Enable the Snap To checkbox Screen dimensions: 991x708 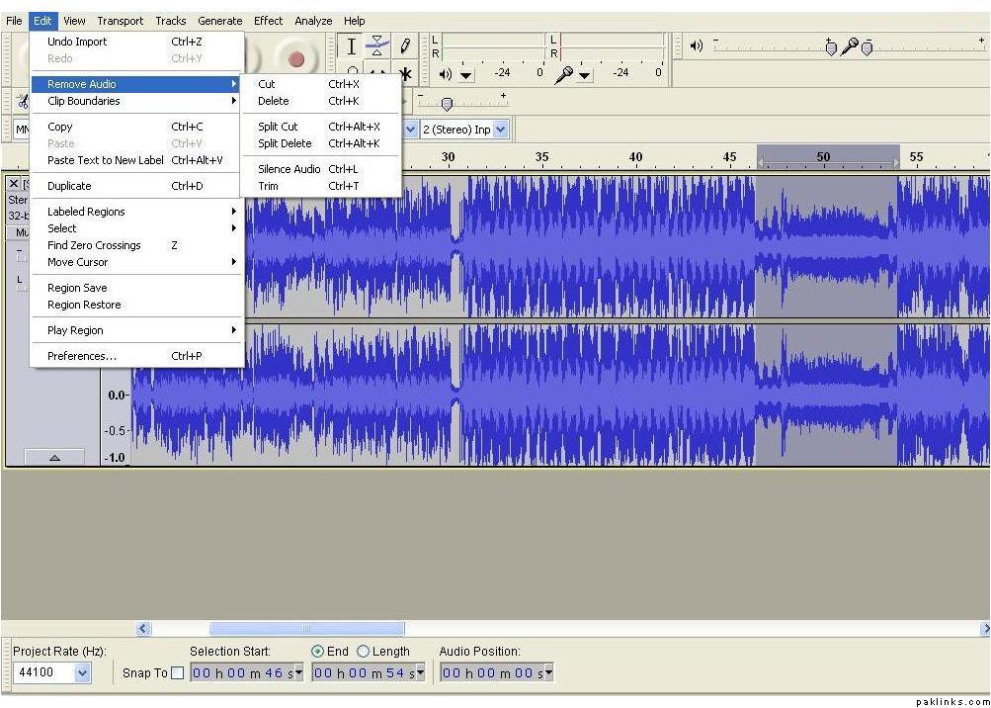(x=177, y=673)
